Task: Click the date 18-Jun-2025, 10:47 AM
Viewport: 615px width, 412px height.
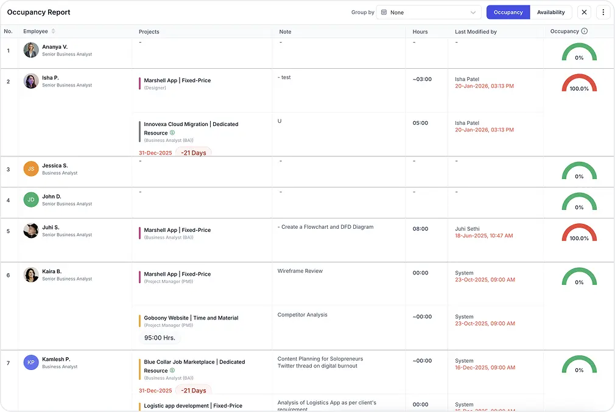Action: click(x=484, y=236)
